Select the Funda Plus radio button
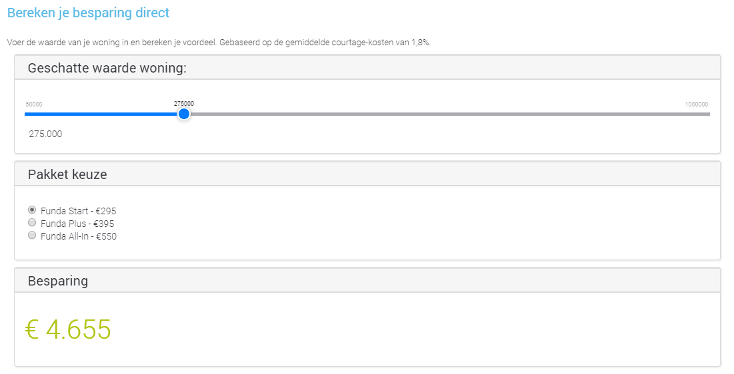 point(32,222)
